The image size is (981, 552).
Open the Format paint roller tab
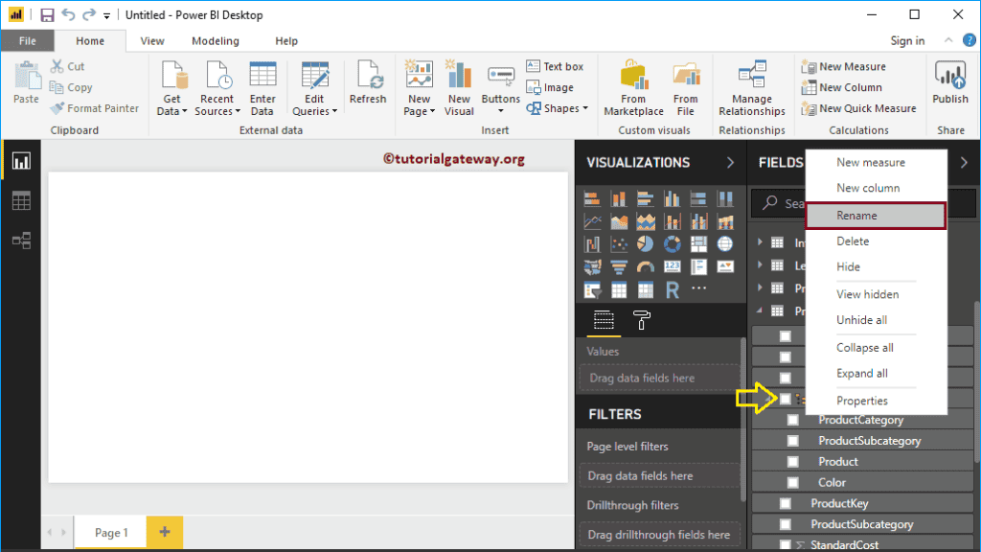[x=642, y=320]
